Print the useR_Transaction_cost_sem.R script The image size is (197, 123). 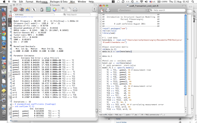[108, 10]
